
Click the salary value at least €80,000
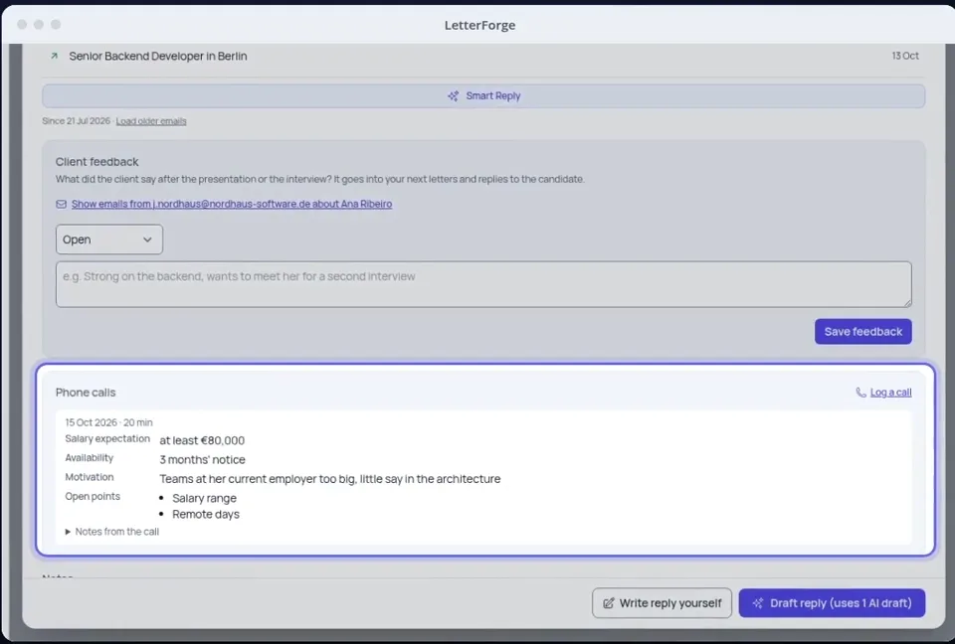[x=202, y=440]
